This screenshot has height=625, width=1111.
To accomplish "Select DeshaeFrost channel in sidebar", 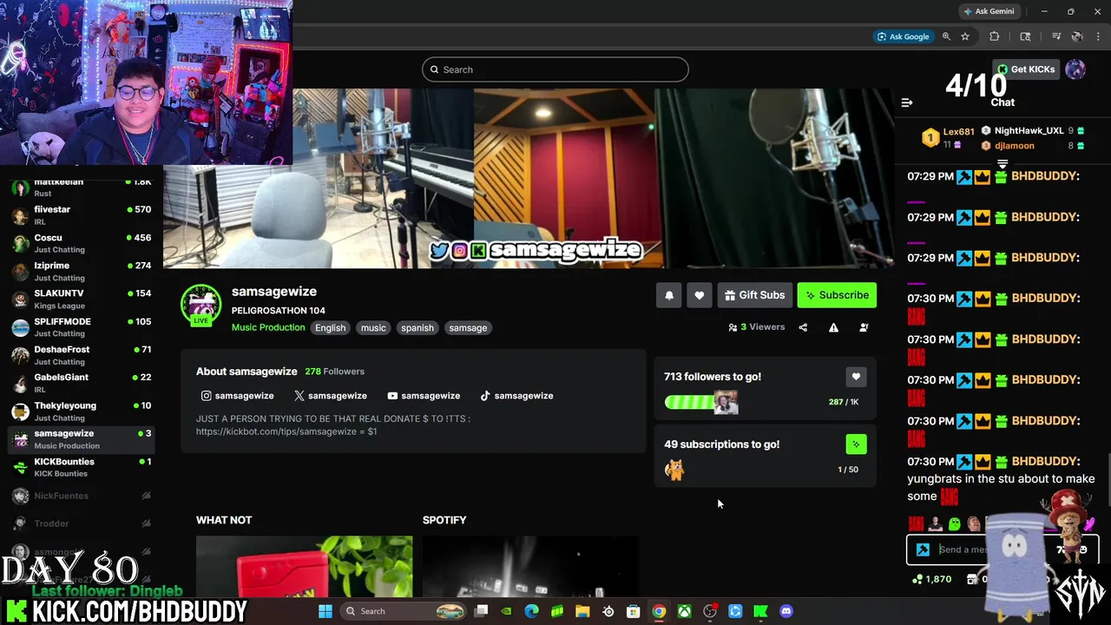I will point(82,355).
